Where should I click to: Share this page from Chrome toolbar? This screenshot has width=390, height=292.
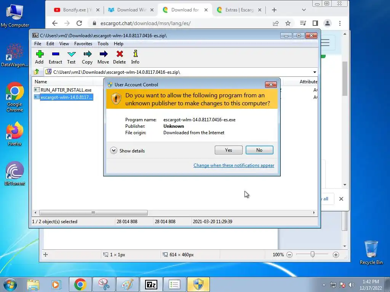pos(276,23)
